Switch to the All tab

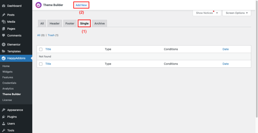(x=42, y=23)
